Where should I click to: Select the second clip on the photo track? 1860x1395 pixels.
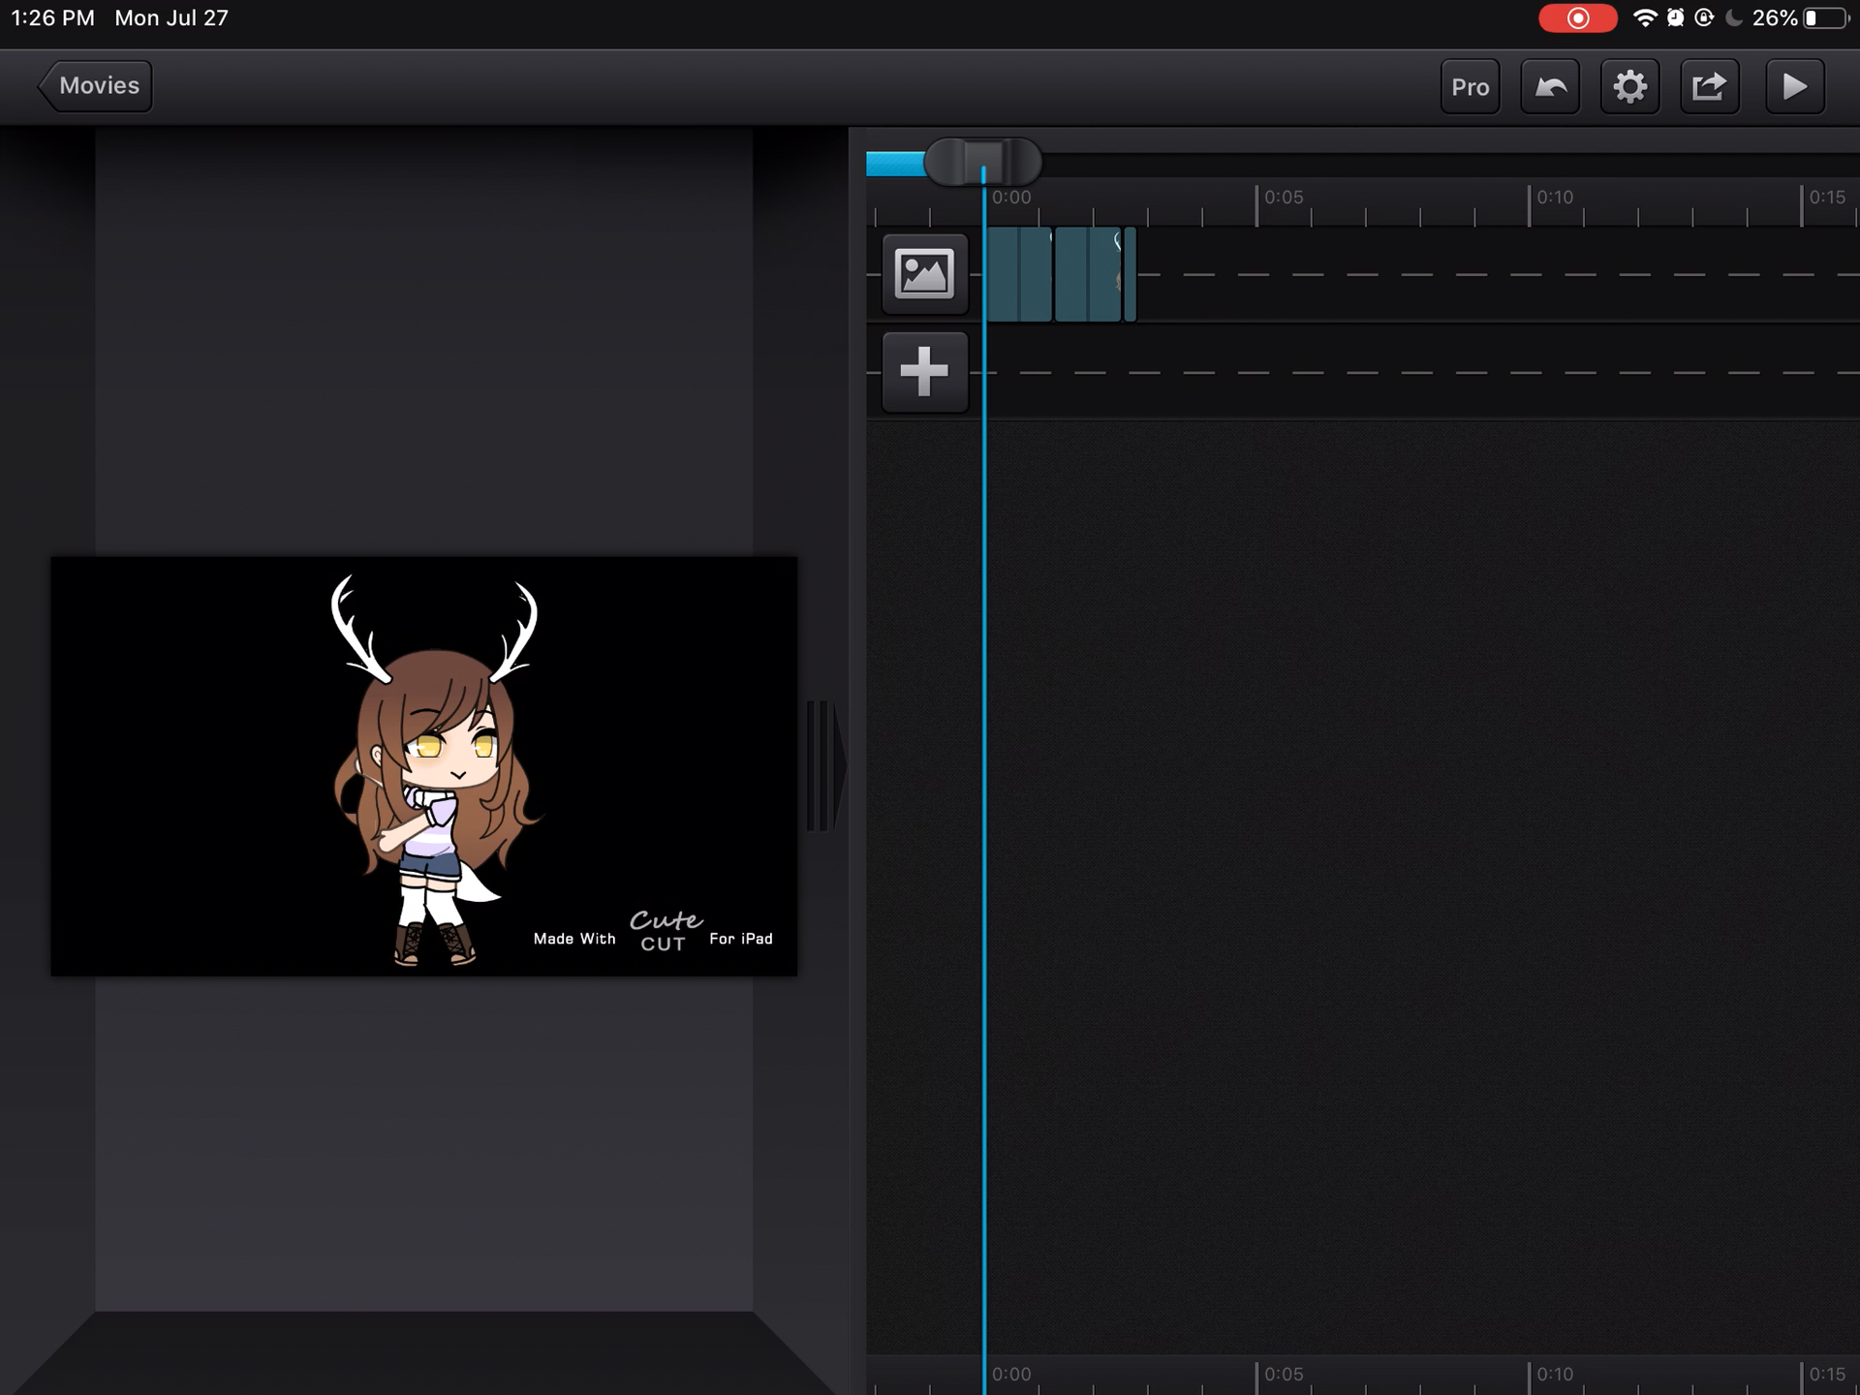pos(1088,273)
